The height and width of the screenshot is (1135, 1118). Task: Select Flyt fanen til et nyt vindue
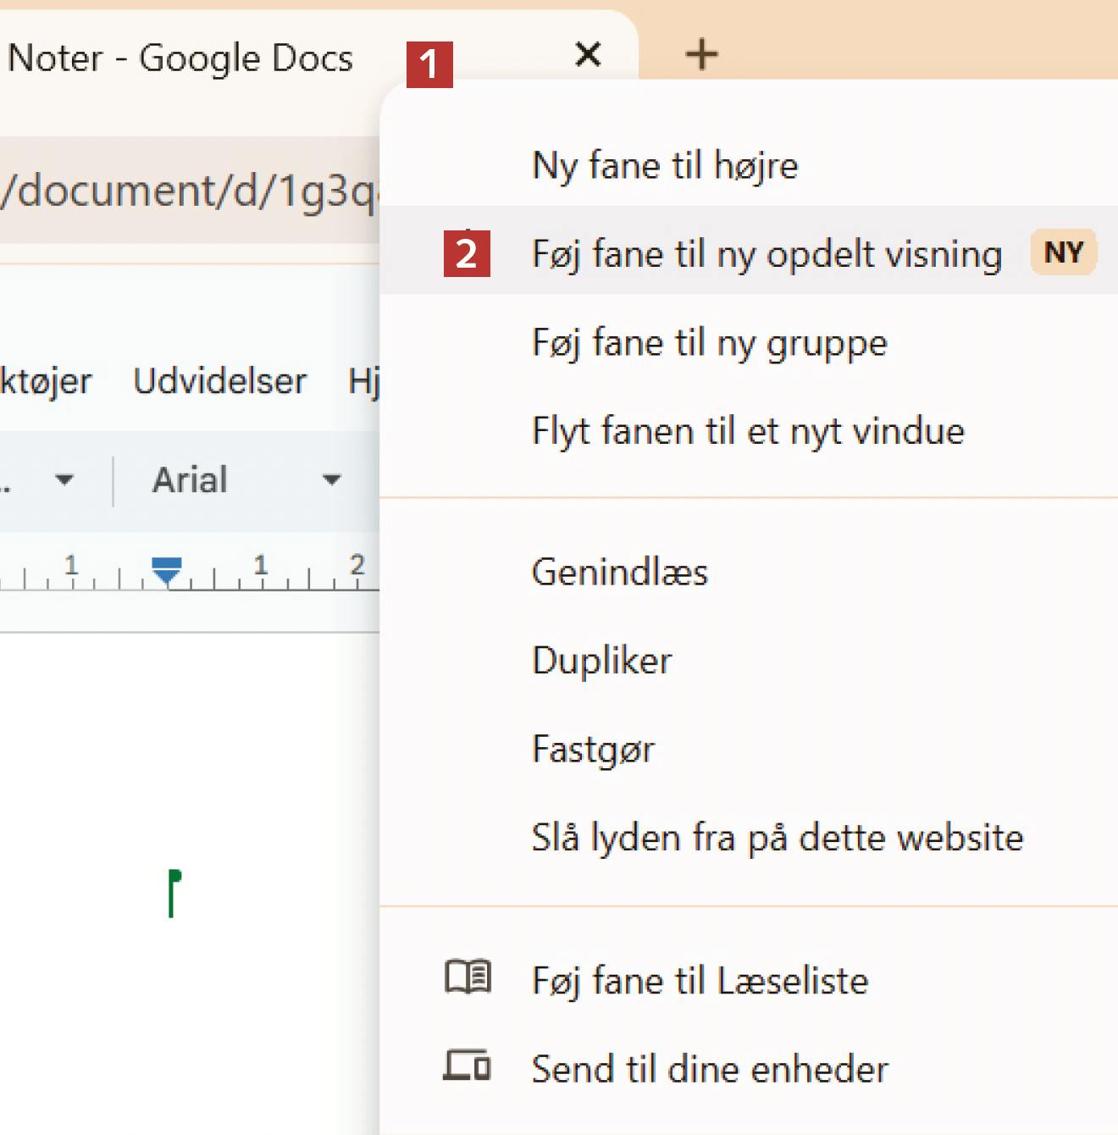coord(748,431)
